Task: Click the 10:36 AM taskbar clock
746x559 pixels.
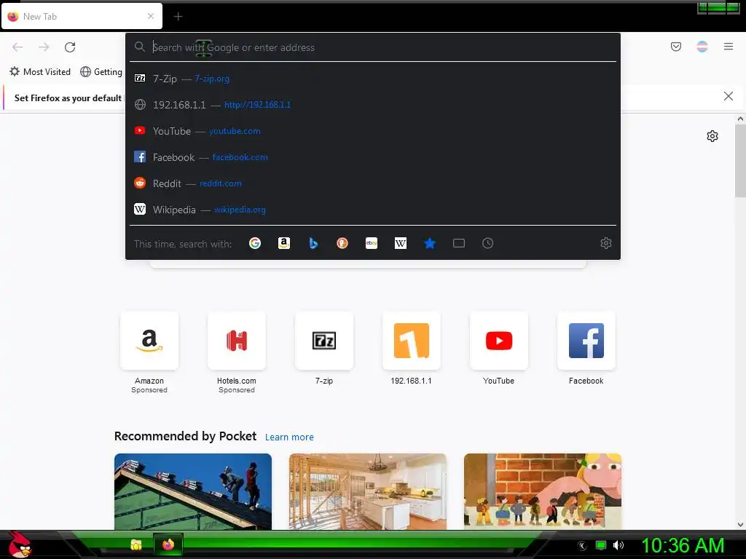Action: 683,545
